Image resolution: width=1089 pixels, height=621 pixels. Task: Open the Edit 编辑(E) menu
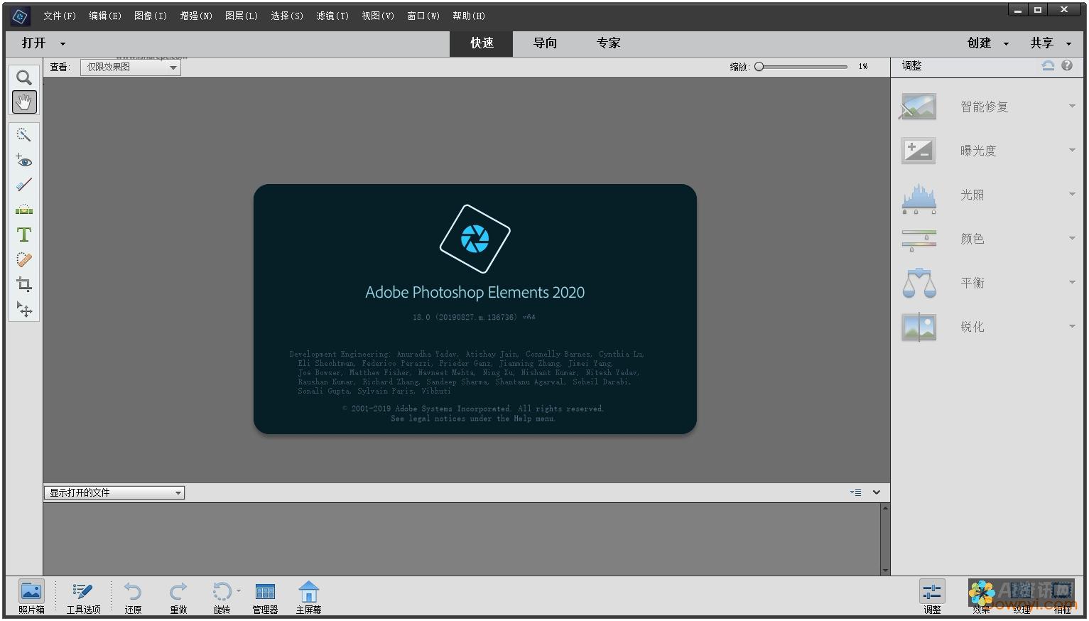(x=105, y=16)
